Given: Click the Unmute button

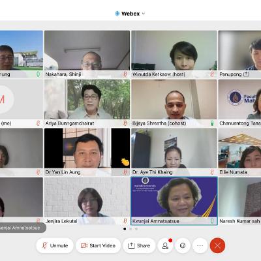Looking at the screenshot, I should click(55, 245).
